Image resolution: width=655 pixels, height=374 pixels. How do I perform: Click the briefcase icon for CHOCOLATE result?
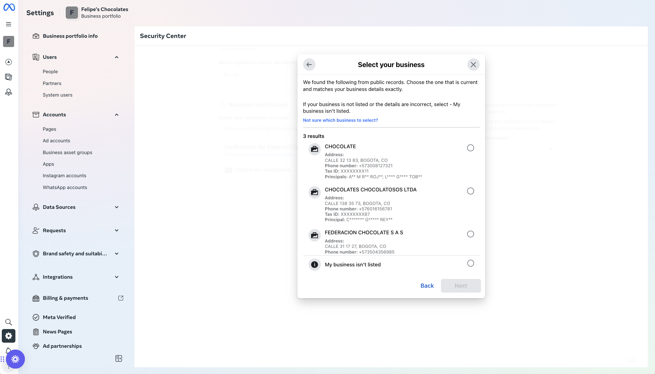(x=314, y=149)
